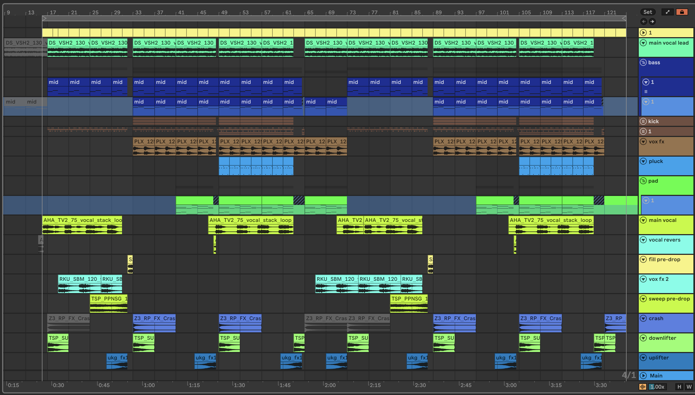Collapse the downlifter track

click(643, 338)
